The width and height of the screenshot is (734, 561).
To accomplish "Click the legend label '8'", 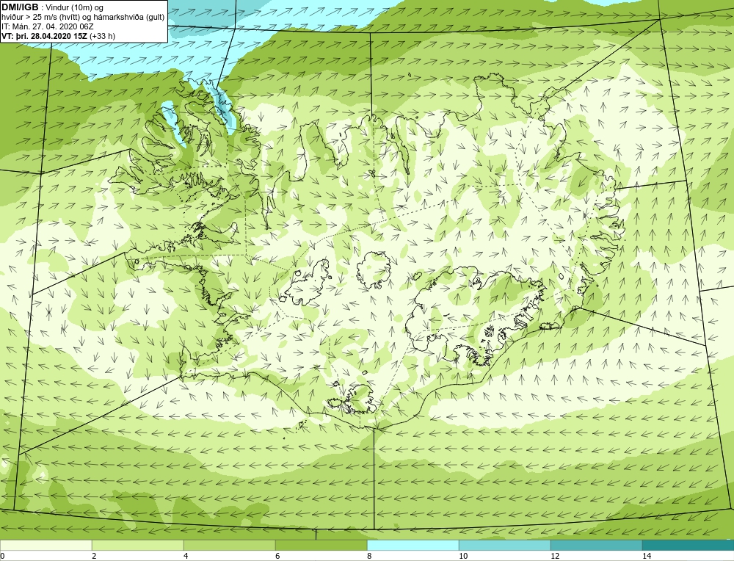I will tap(369, 556).
